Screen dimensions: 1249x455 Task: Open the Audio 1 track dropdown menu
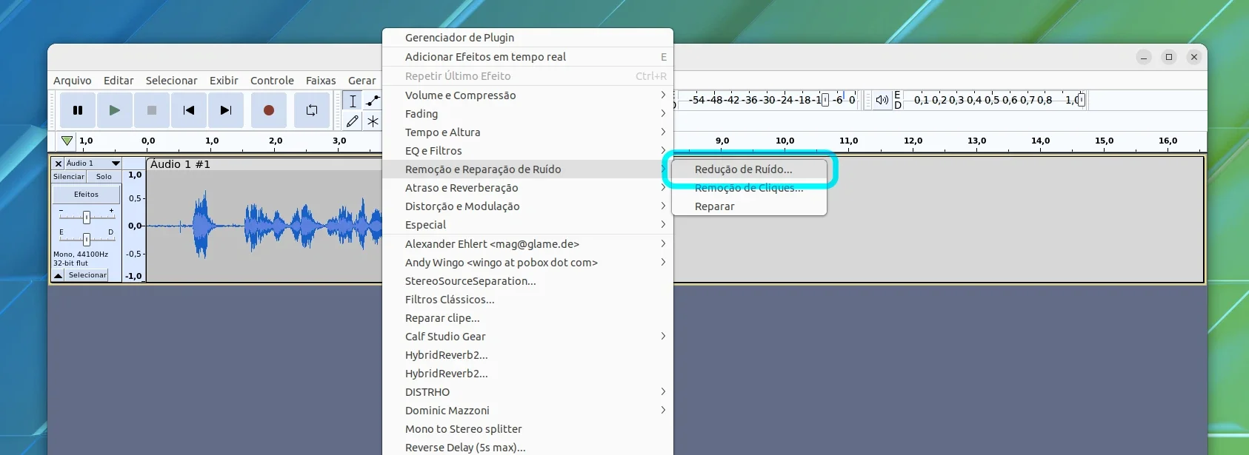pos(93,164)
